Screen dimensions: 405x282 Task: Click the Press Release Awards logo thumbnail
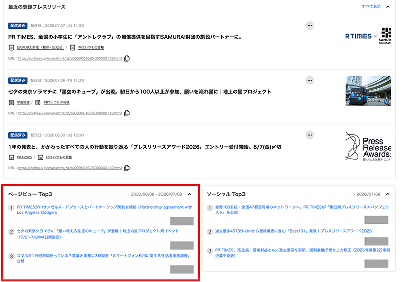pyautogui.click(x=368, y=146)
